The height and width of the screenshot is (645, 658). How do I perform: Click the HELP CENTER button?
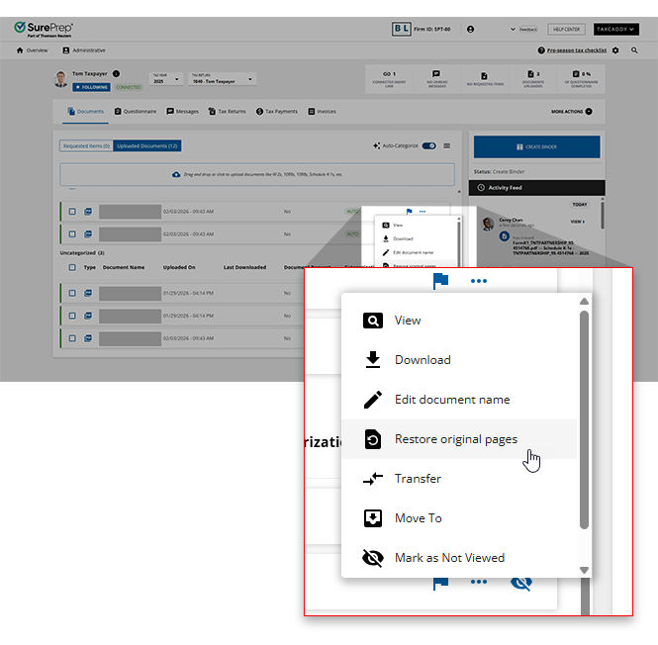click(x=566, y=30)
